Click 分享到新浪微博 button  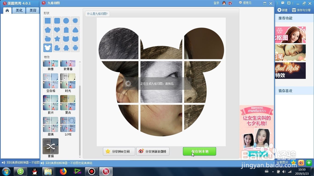click(x=153, y=152)
